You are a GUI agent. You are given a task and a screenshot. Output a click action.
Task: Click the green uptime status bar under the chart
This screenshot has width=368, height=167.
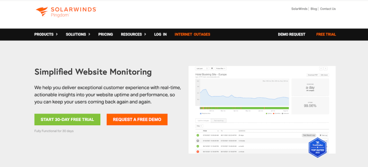pyautogui.click(x=244, y=108)
